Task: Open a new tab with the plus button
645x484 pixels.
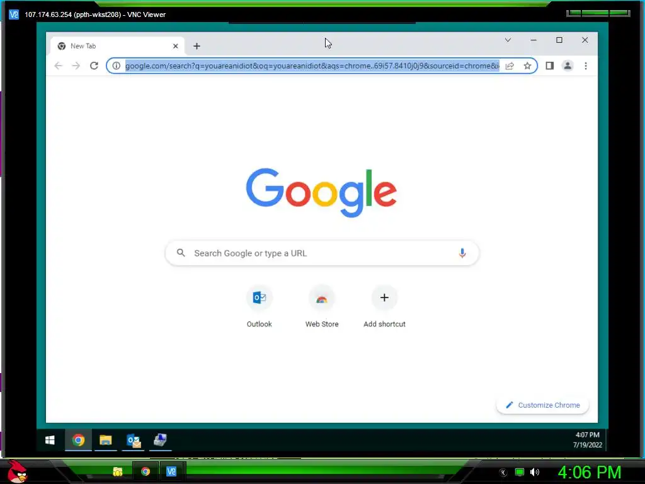Action: coord(197,46)
